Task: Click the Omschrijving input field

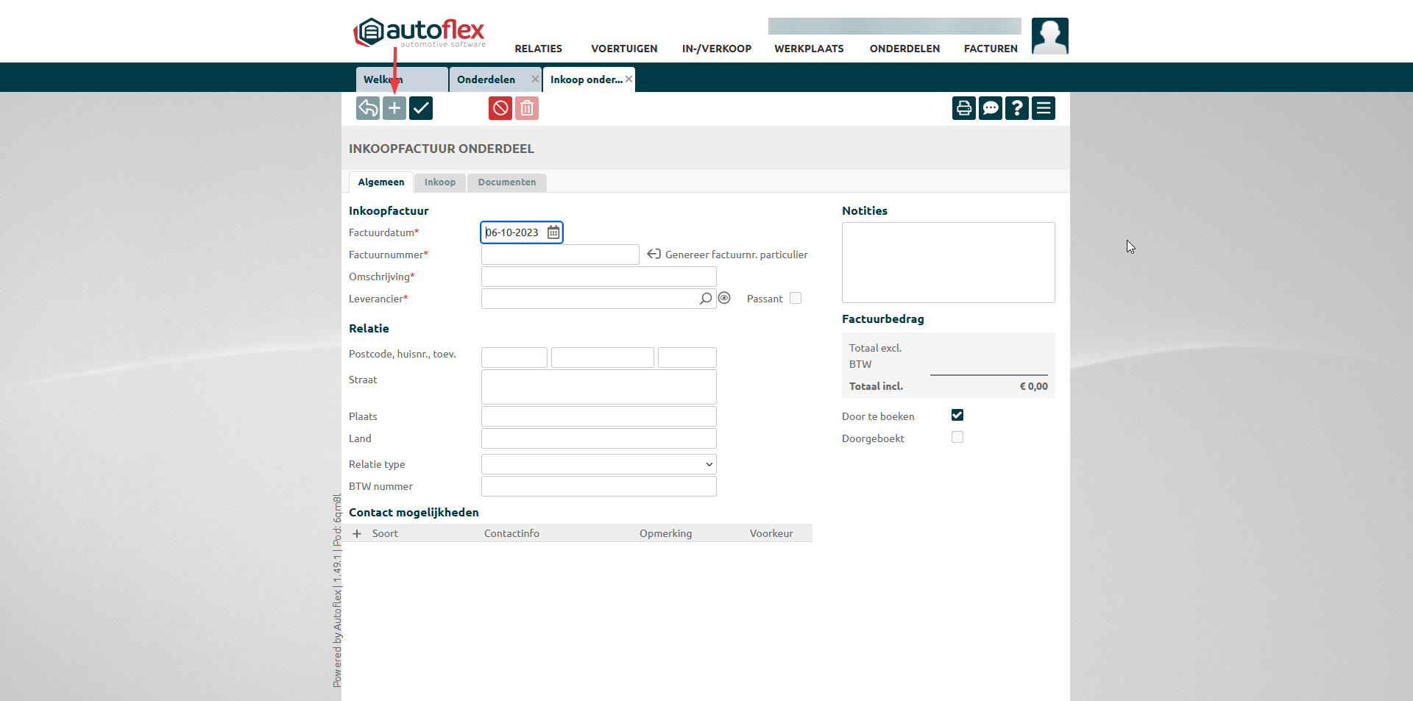Action: tap(598, 277)
